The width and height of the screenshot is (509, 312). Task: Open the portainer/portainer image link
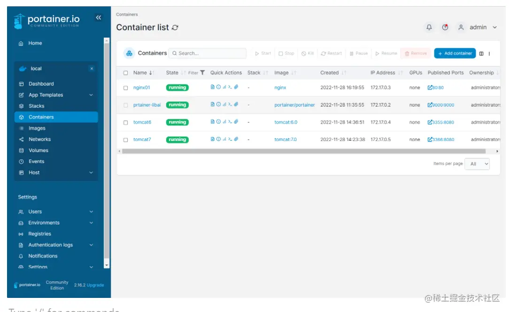[294, 105]
